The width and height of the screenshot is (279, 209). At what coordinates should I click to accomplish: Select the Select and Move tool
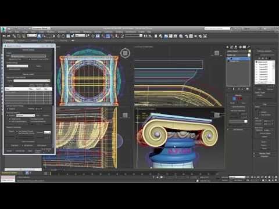[59, 36]
